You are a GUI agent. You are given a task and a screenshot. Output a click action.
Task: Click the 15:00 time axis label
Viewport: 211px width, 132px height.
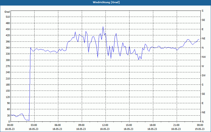[128, 125]
